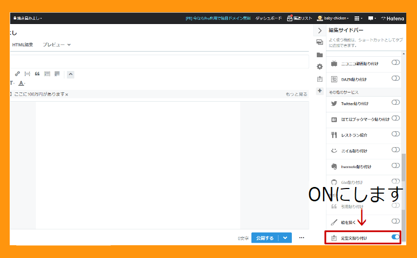
Task: Open the Pro plan PR promotion link
Action: 218,18
